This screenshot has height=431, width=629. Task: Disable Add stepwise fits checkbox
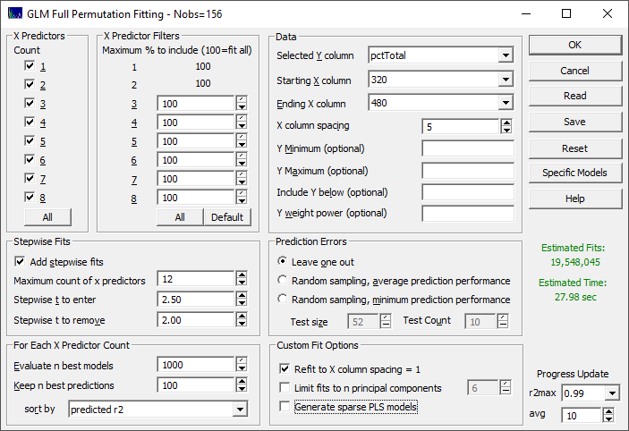pyautogui.click(x=20, y=262)
